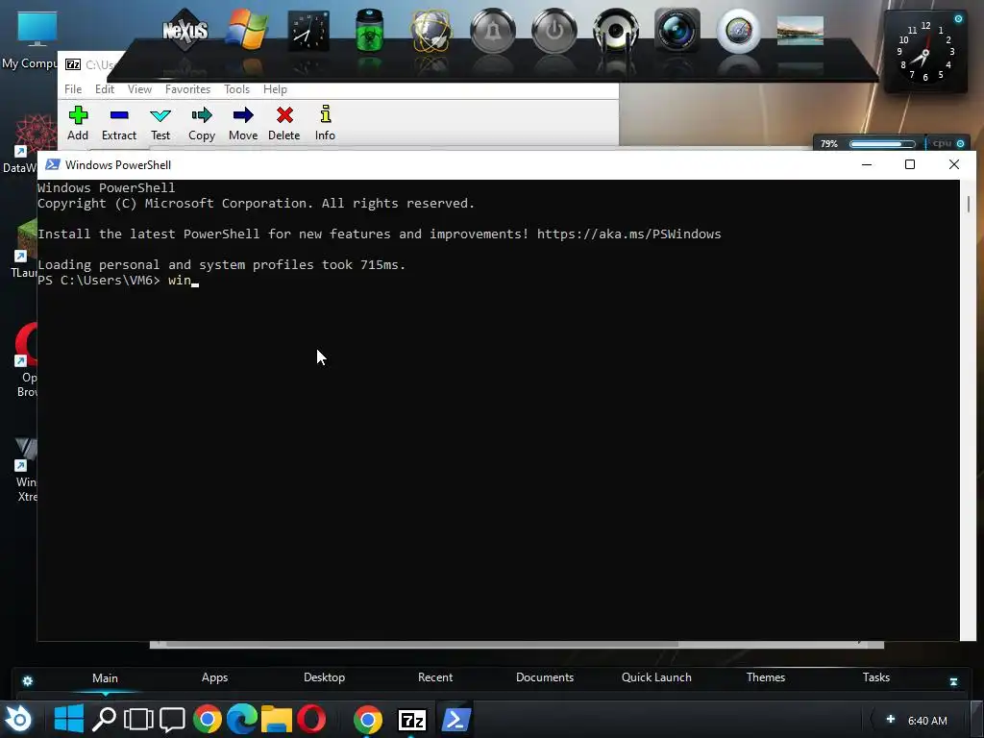Click Move in 7-Zip toolbar

[x=243, y=124]
